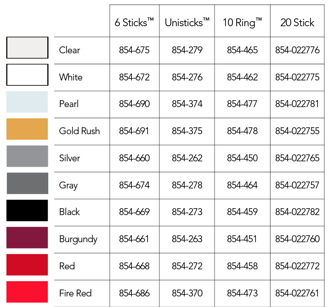
Task: Select the Red color swatch
Action: pyautogui.click(x=27, y=265)
